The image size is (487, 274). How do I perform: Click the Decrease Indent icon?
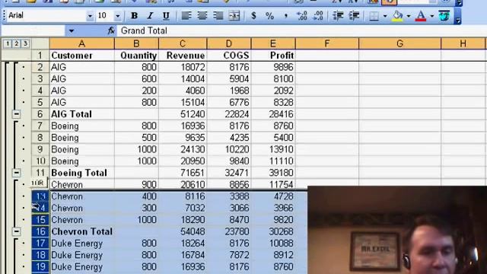click(338, 15)
